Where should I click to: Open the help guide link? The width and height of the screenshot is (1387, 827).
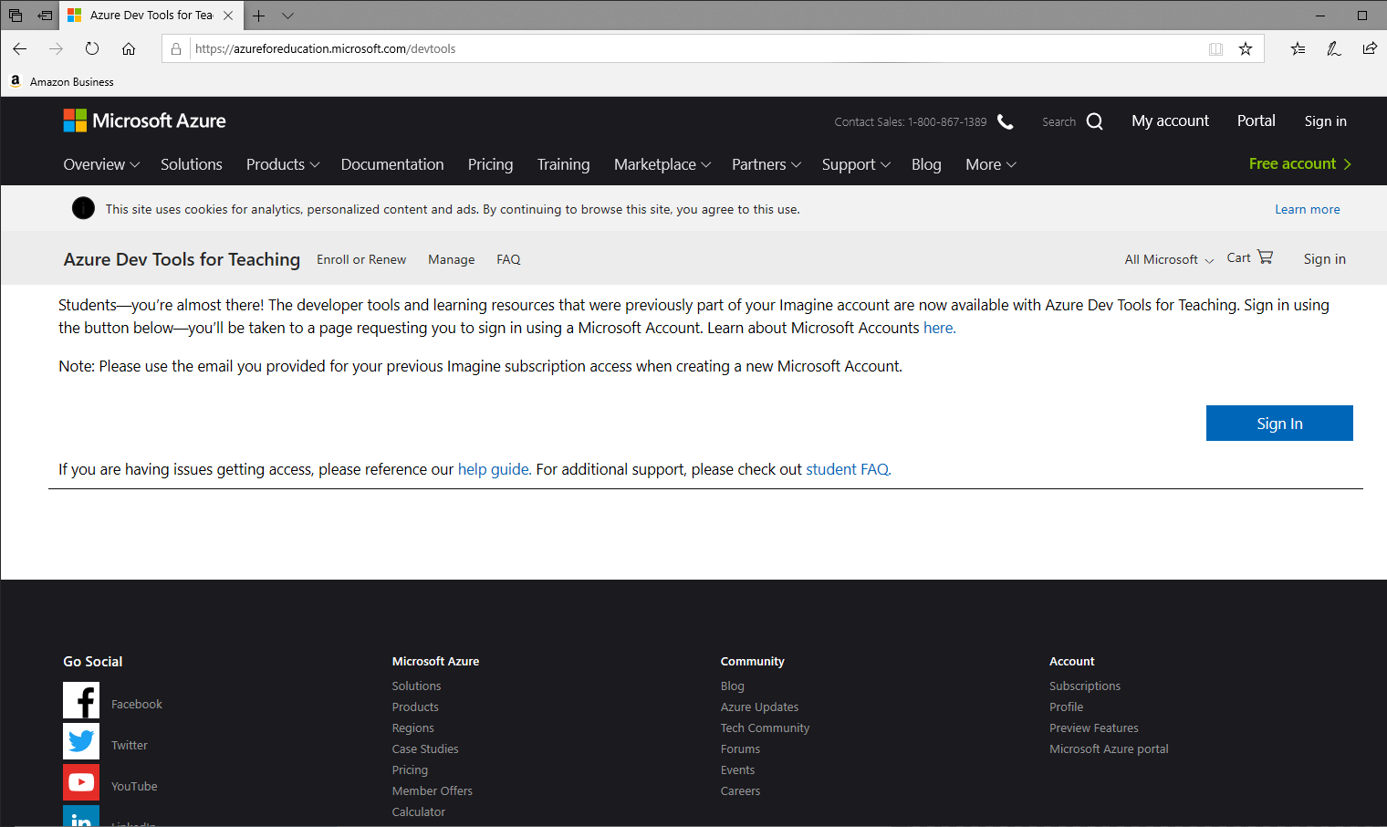tap(493, 469)
